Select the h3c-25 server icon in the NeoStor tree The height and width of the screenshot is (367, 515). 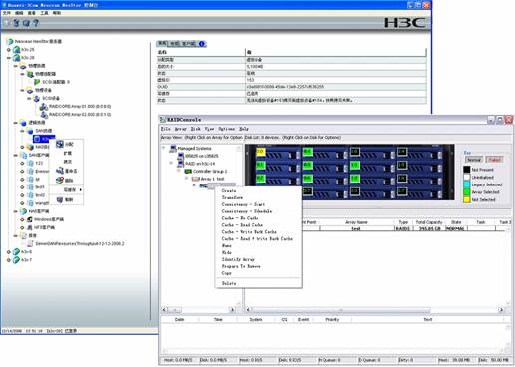[16, 50]
